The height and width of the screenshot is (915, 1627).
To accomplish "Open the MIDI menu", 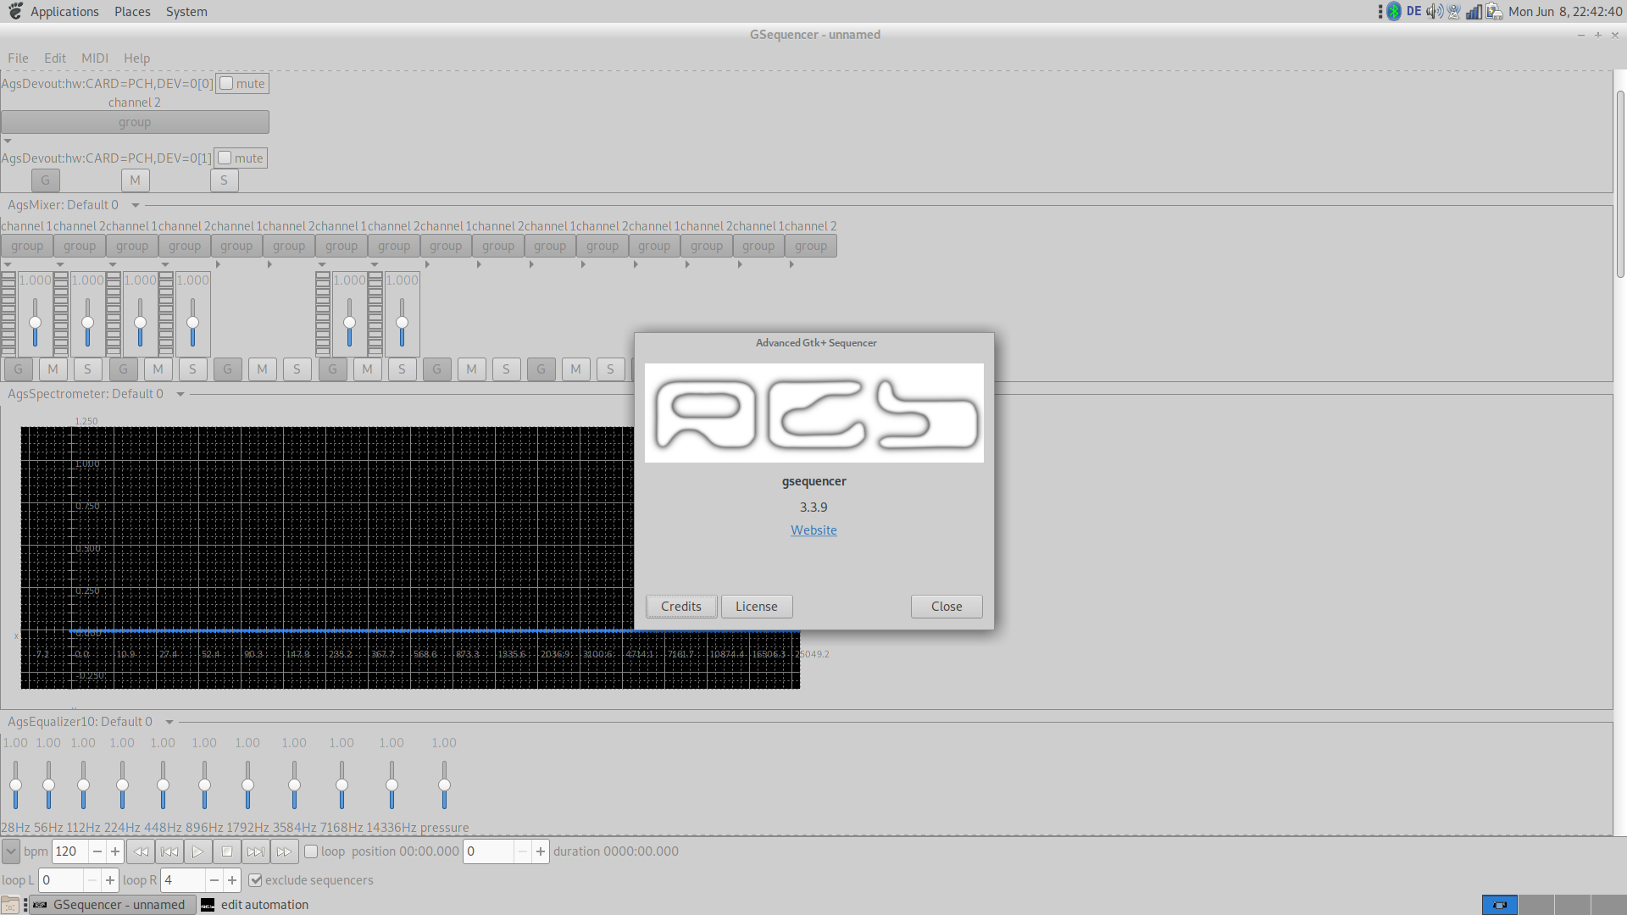I will [x=94, y=58].
